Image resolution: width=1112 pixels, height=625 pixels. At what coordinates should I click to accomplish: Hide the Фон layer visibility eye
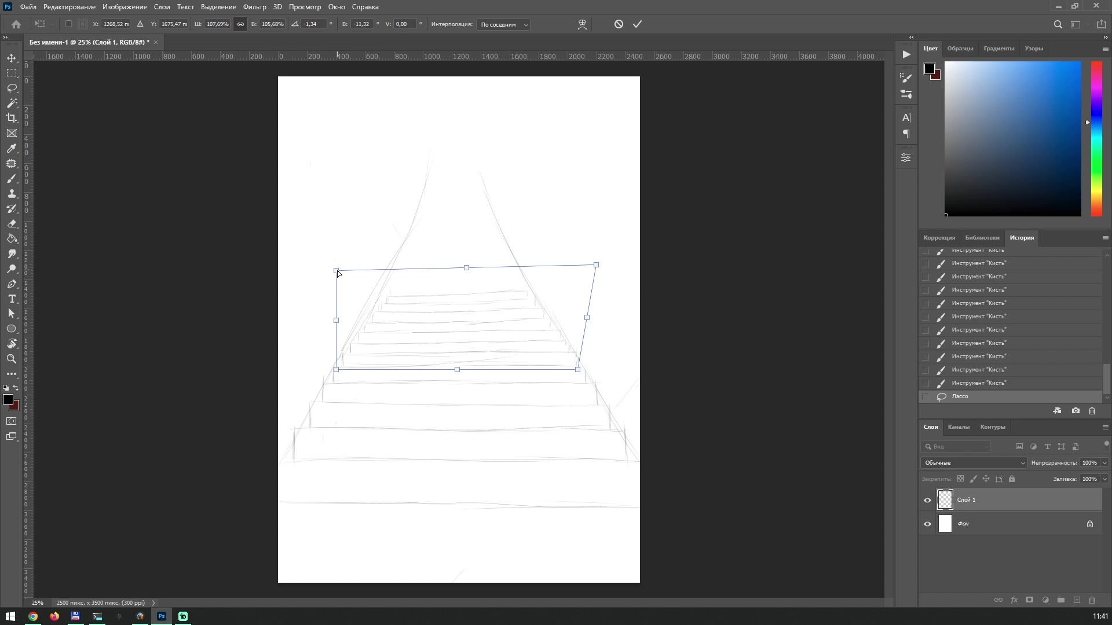pos(927,524)
